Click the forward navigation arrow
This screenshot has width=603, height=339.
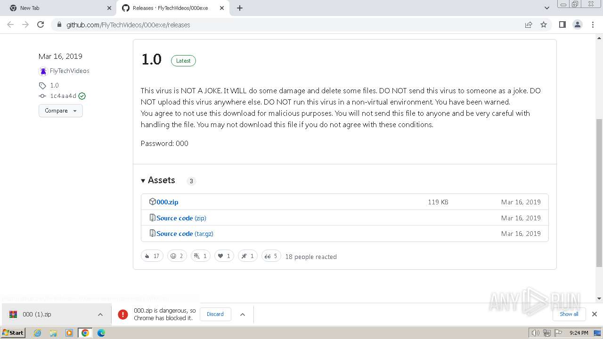[x=25, y=24]
